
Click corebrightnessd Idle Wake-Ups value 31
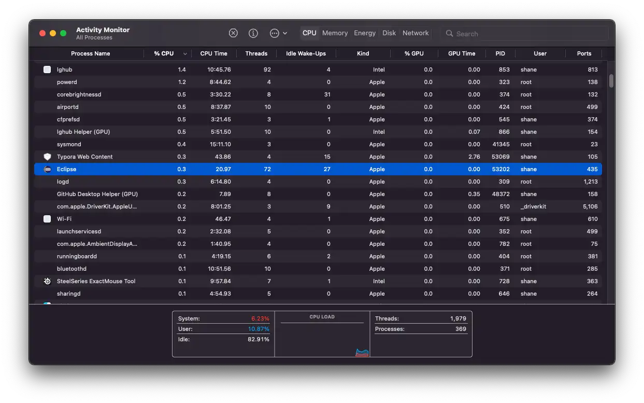tap(327, 94)
